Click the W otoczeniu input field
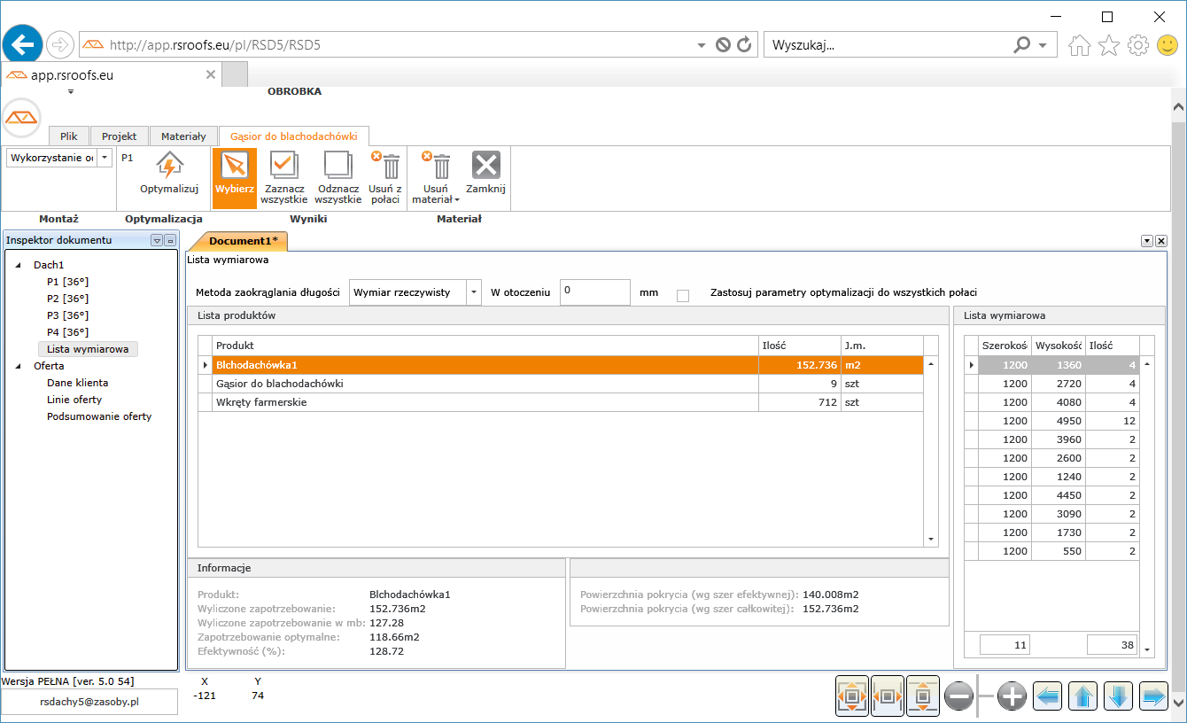The height and width of the screenshot is (723, 1187). [x=594, y=292]
